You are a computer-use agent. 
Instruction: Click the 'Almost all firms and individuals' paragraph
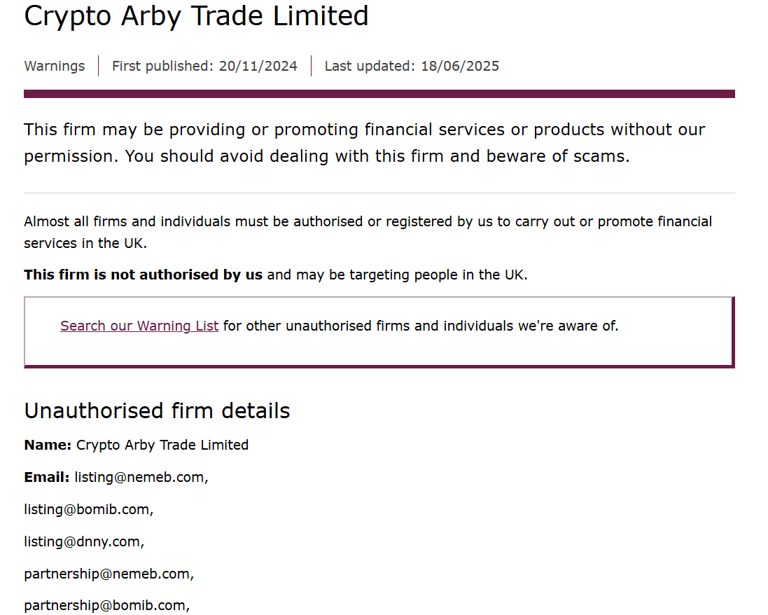pos(368,233)
